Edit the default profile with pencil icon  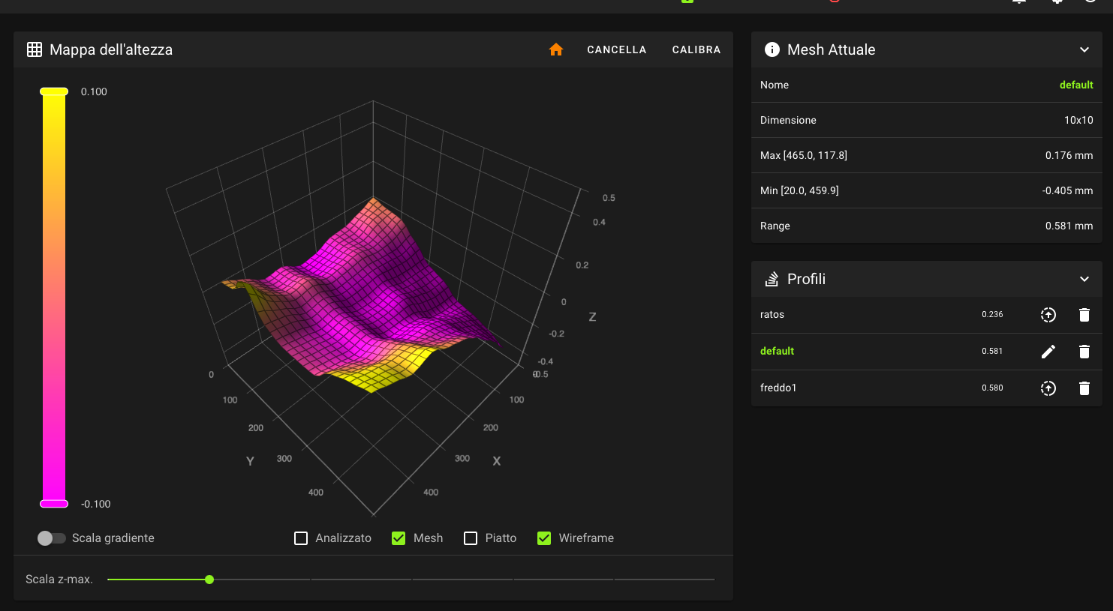[1048, 352]
